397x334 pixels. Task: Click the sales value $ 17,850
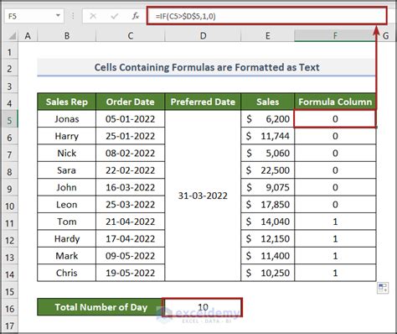click(x=268, y=205)
